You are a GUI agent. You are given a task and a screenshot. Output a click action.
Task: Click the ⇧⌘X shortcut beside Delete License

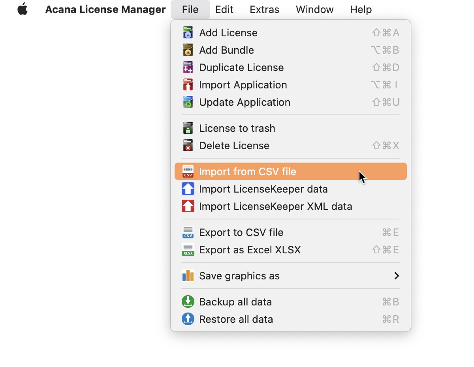(x=386, y=146)
